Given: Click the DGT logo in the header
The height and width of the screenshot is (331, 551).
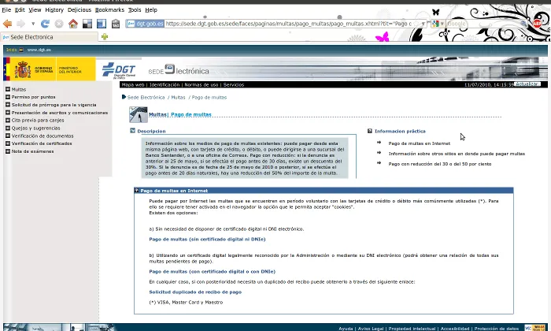Looking at the screenshot, I should coord(119,69).
